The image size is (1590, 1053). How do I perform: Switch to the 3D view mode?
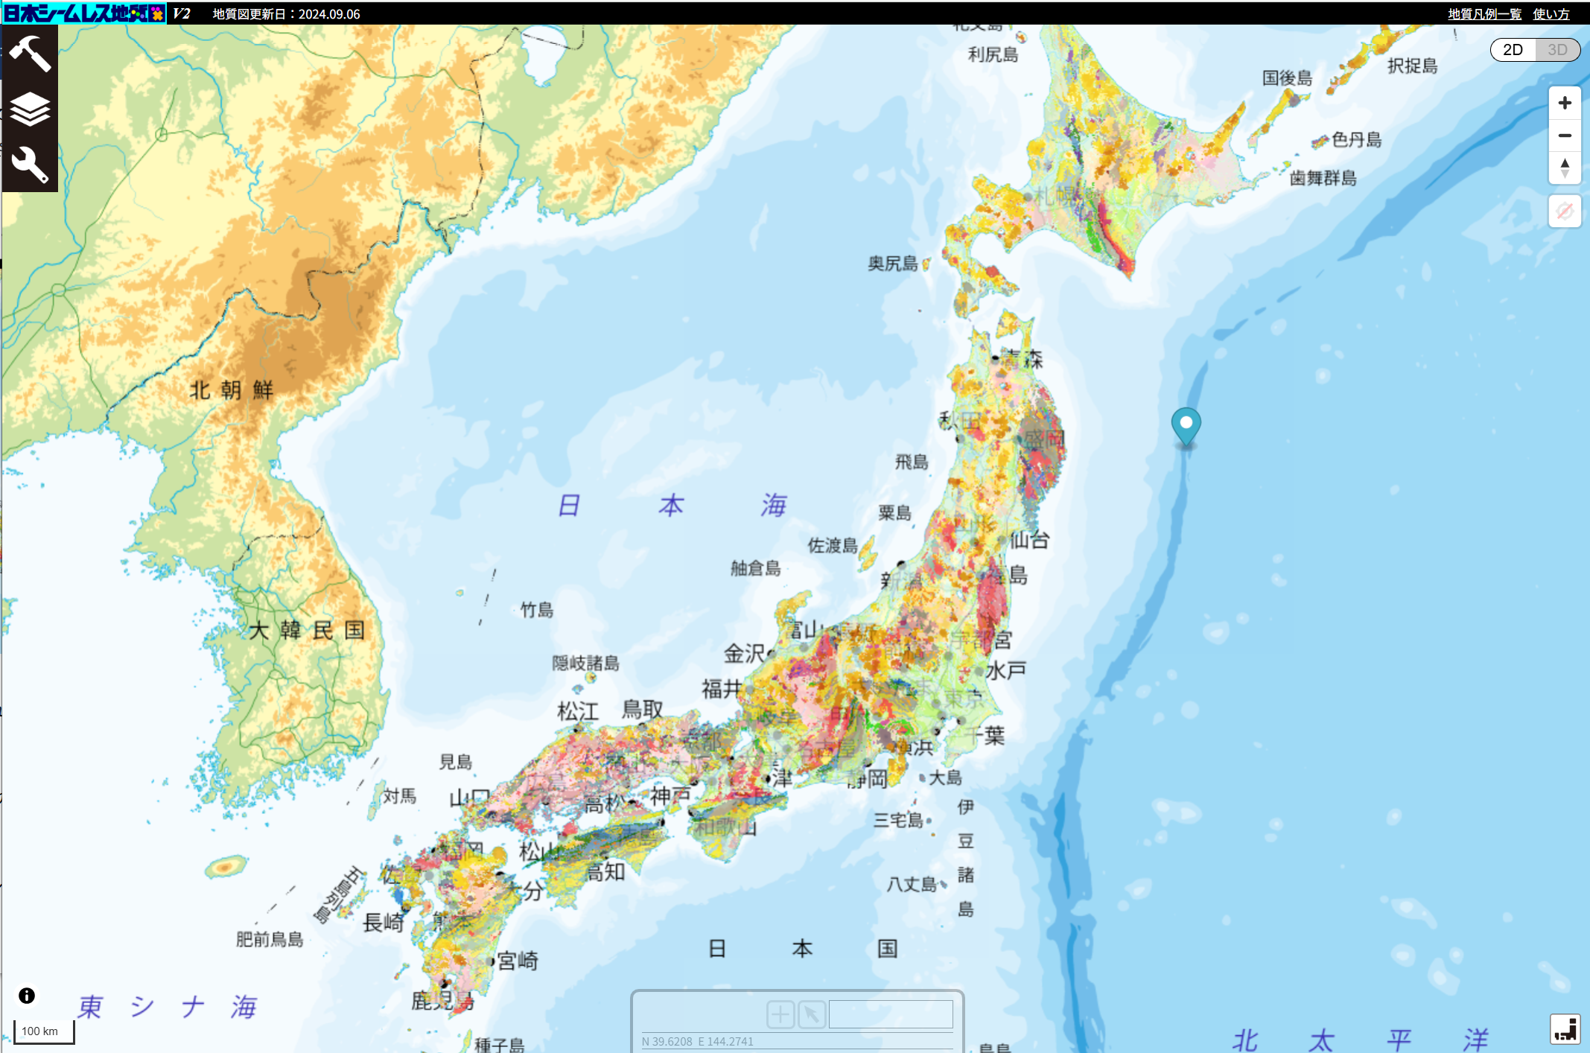coord(1557,50)
